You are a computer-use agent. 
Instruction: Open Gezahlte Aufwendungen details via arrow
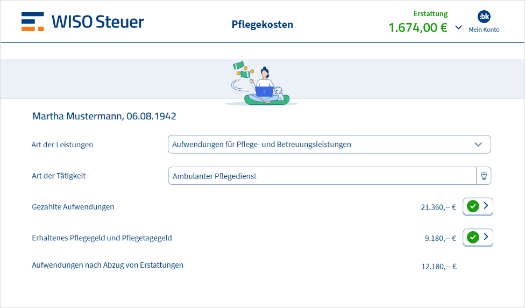pos(486,206)
